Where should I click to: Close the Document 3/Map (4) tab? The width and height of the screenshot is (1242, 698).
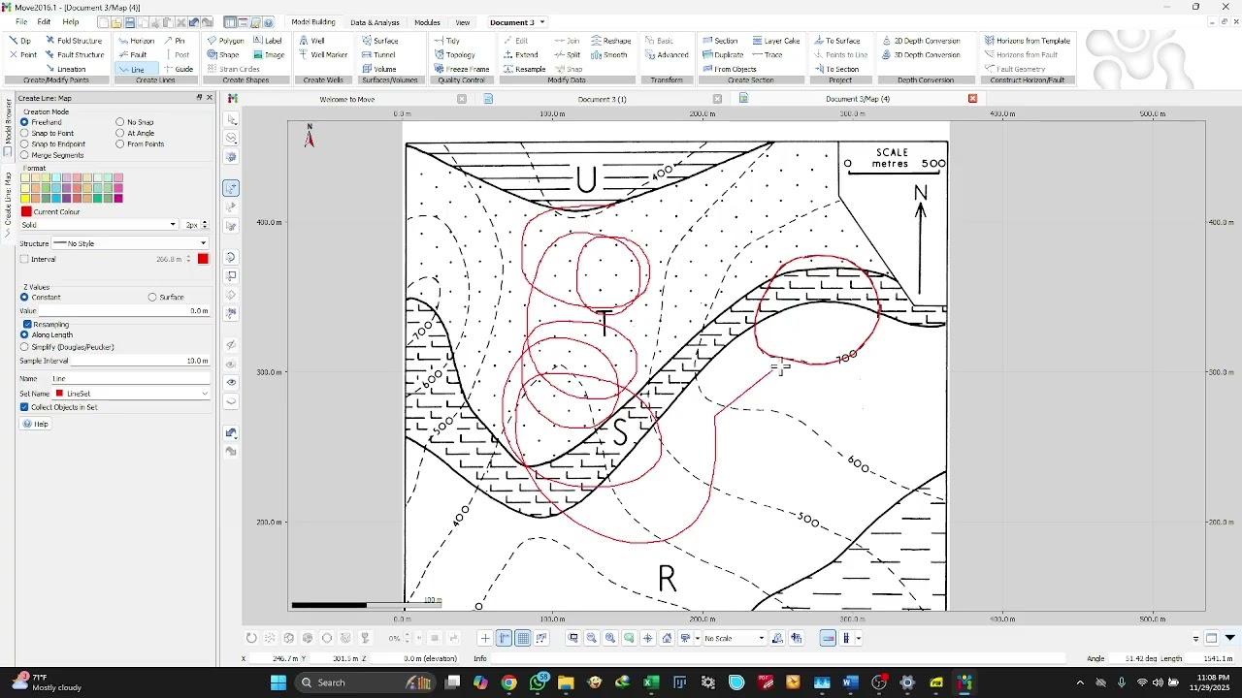point(972,99)
